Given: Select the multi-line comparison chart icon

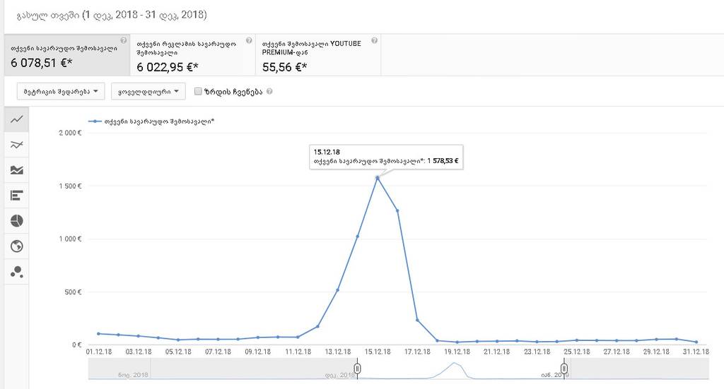Looking at the screenshot, I should (x=17, y=145).
